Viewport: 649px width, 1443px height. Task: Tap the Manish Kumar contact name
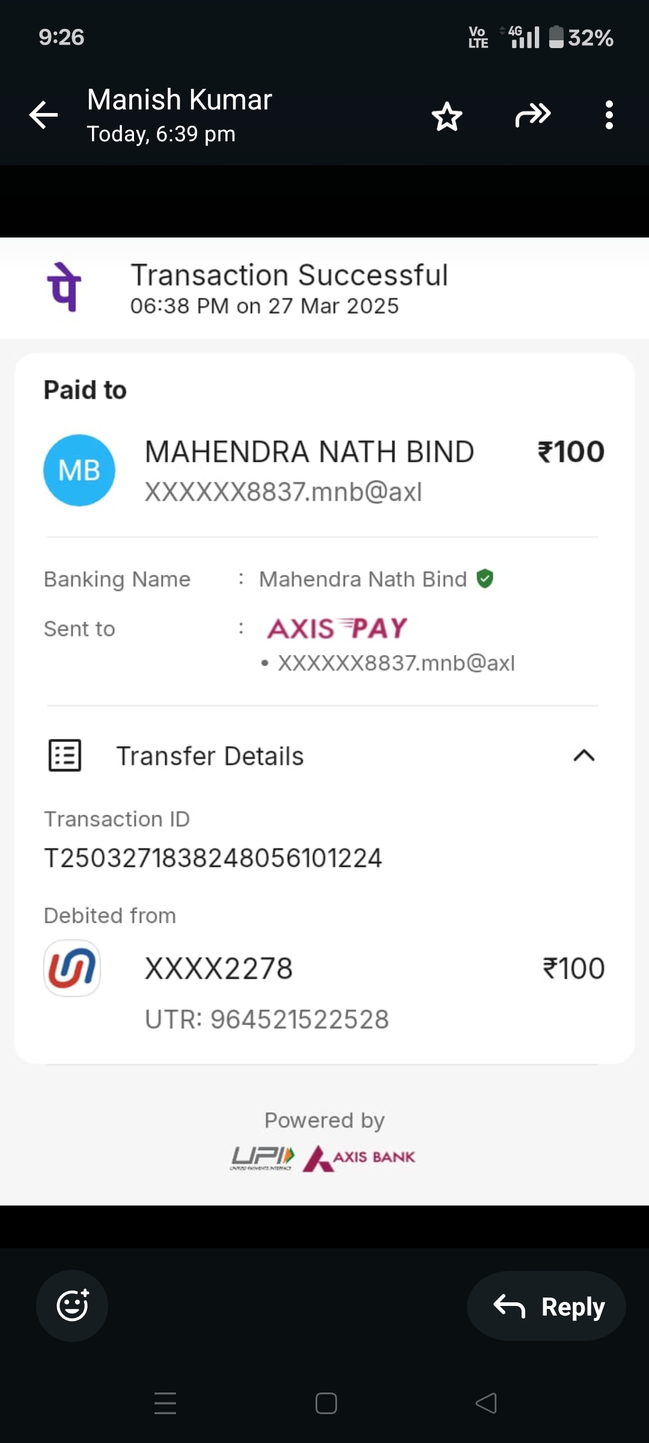point(179,100)
